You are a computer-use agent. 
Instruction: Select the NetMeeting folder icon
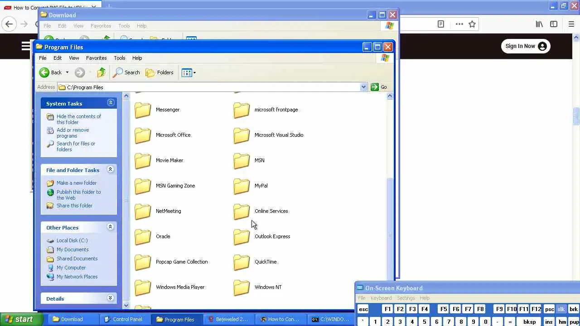point(143,211)
